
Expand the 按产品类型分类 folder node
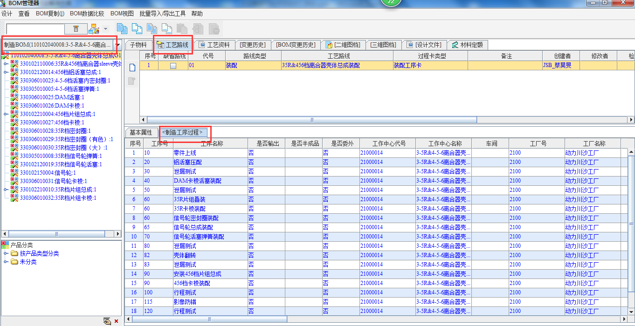[x=5, y=253]
